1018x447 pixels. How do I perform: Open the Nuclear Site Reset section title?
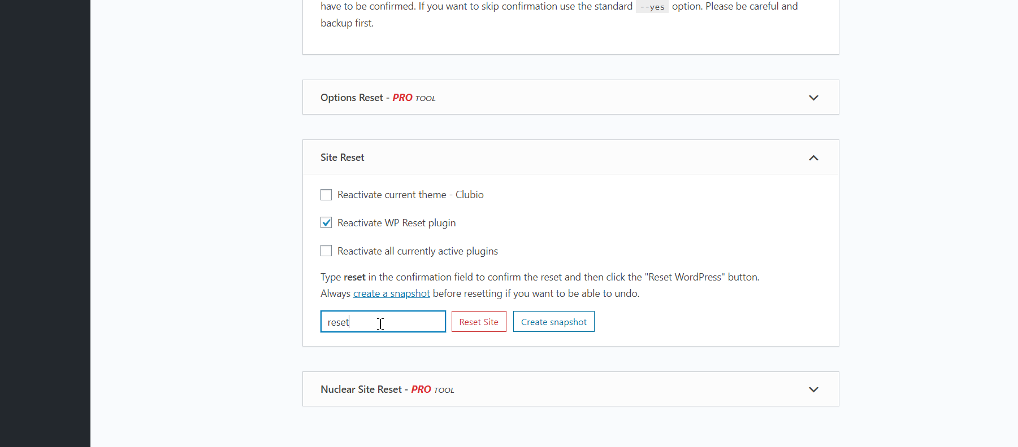tap(361, 389)
